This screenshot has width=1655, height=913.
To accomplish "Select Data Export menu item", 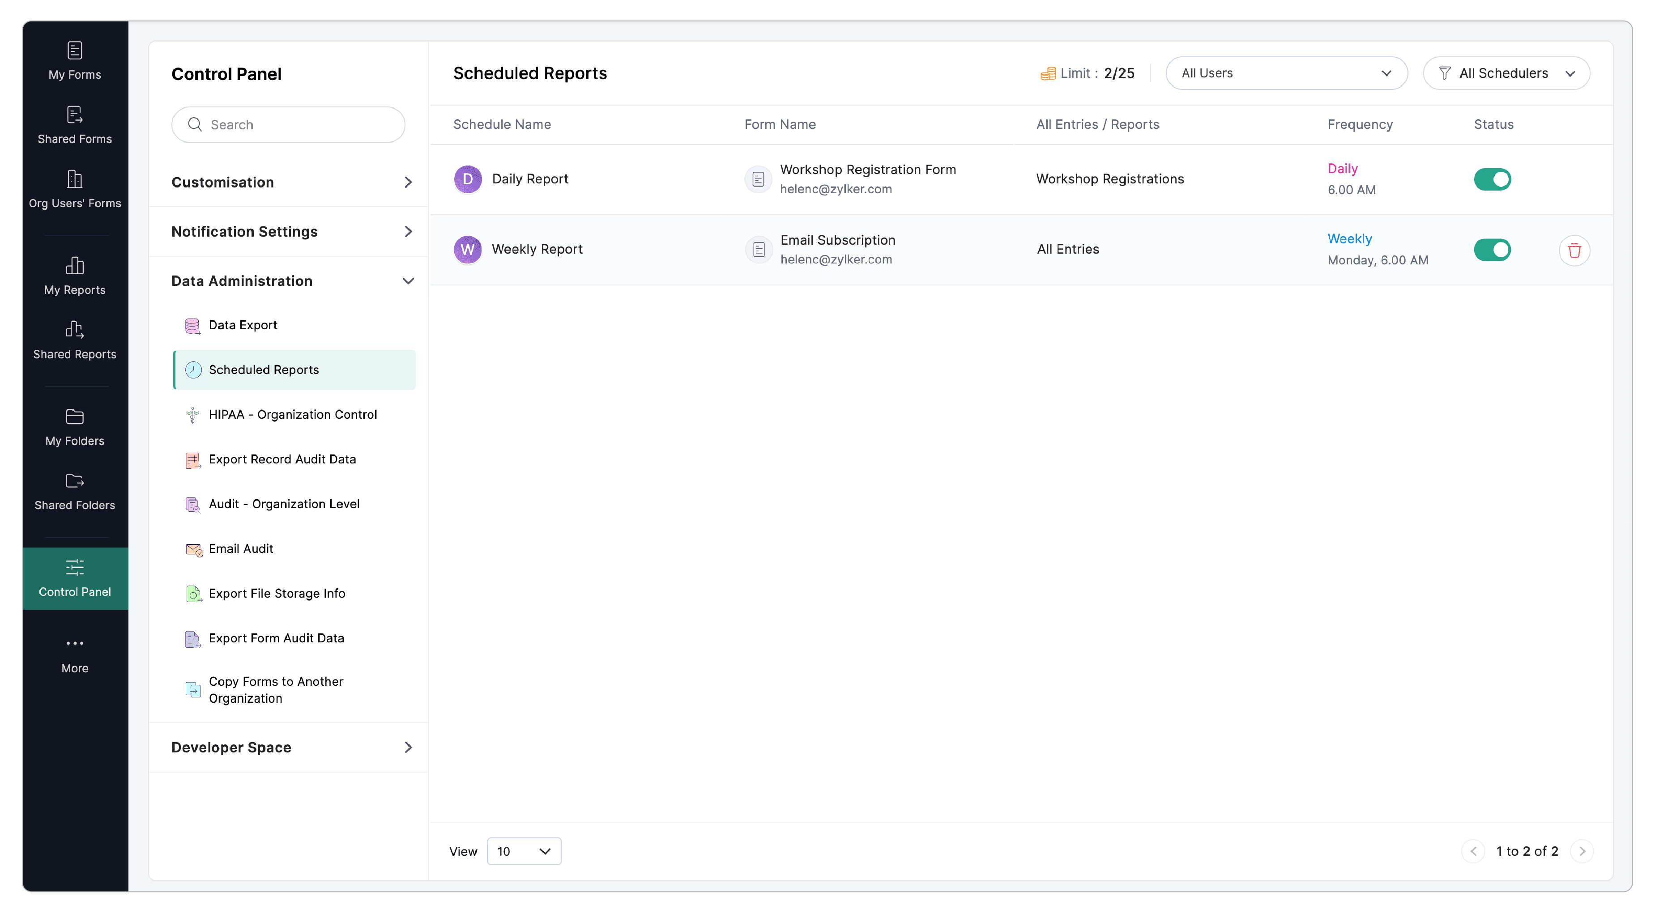I will click(x=243, y=325).
